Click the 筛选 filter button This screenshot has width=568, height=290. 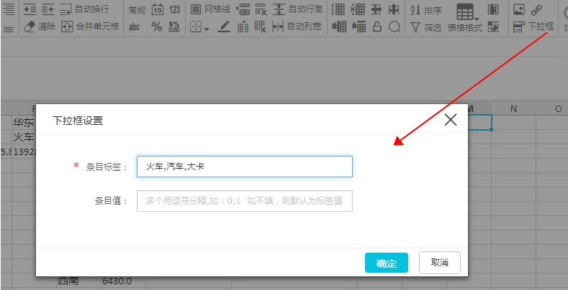[426, 27]
